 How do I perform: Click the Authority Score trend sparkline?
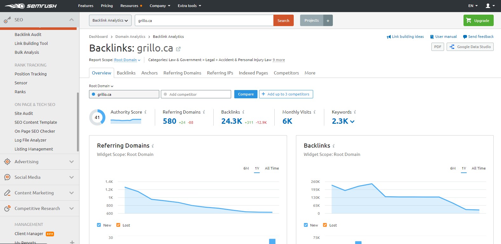126,121
